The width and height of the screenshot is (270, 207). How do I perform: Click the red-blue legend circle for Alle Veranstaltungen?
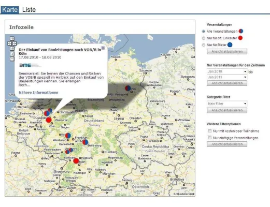241,31
